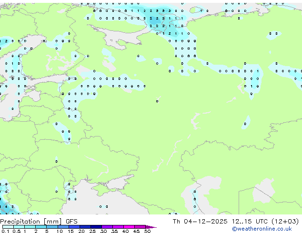The height and width of the screenshot is (233, 302).
Task: Pick the legend swatch between 0.5 and 1
Action: [x=19, y=227]
